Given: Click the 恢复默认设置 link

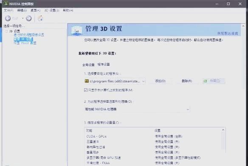Looking at the screenshot, I should click(228, 33).
